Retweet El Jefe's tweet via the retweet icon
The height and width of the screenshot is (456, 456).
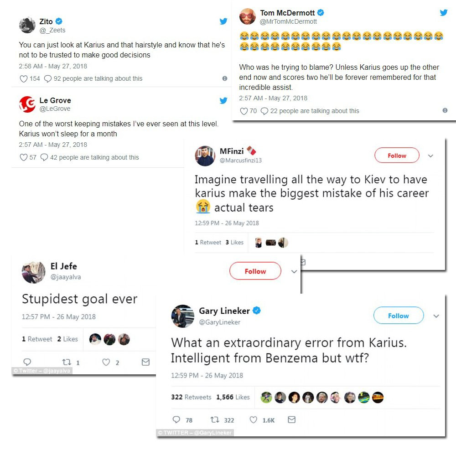[67, 362]
